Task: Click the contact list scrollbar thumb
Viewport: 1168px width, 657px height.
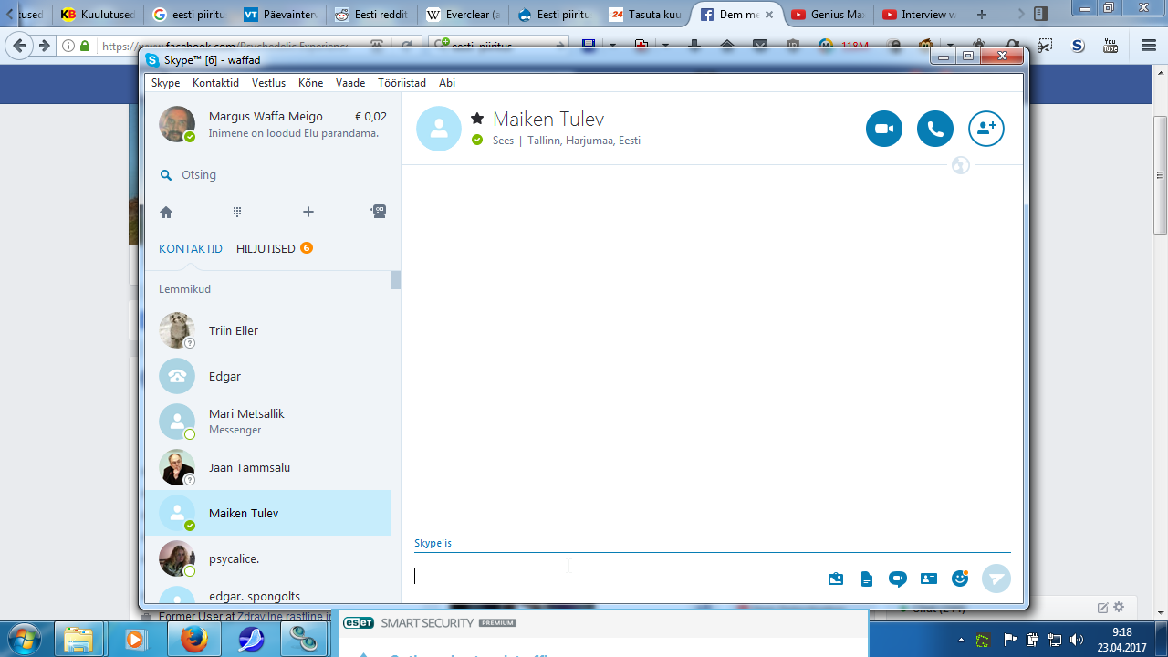Action: click(x=396, y=280)
